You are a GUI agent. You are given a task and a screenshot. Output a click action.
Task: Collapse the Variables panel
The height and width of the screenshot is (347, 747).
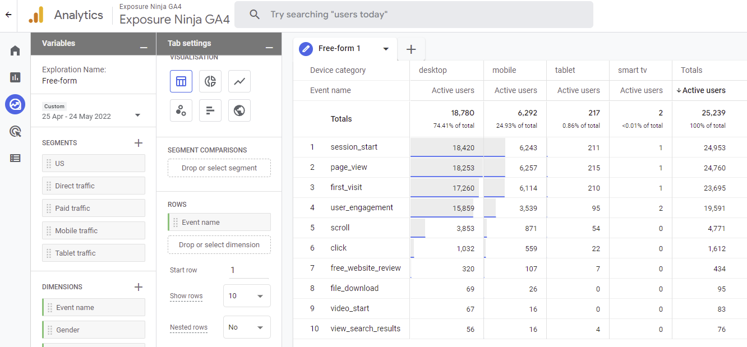pos(144,47)
